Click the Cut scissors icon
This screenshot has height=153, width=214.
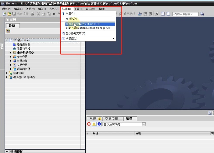click(x=38, y=14)
